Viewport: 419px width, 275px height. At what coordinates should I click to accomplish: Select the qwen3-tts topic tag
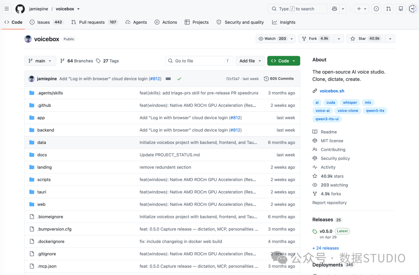(x=375, y=111)
